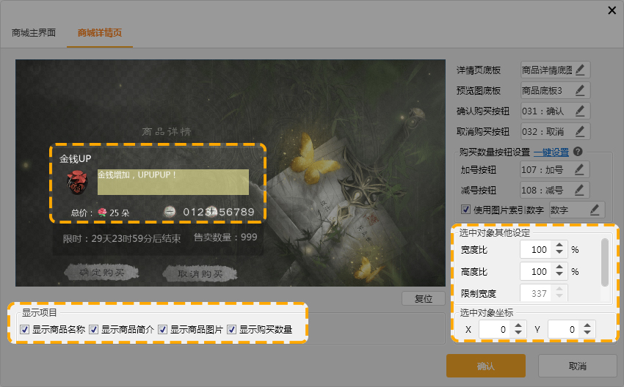Switch to the 商城主界面 tab

pyautogui.click(x=34, y=33)
